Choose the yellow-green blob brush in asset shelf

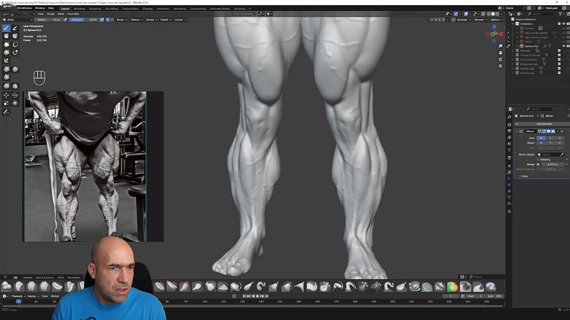(x=452, y=287)
